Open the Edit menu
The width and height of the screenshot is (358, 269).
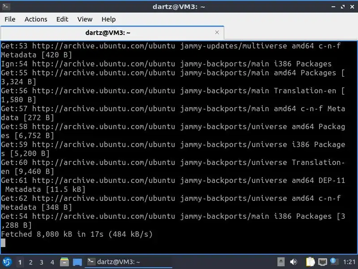click(x=62, y=19)
